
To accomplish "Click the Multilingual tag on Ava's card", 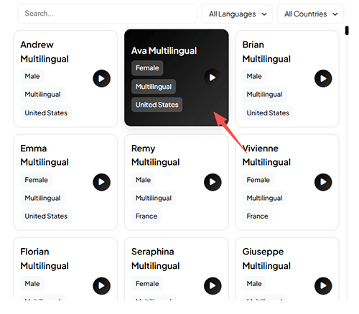I will point(154,87).
